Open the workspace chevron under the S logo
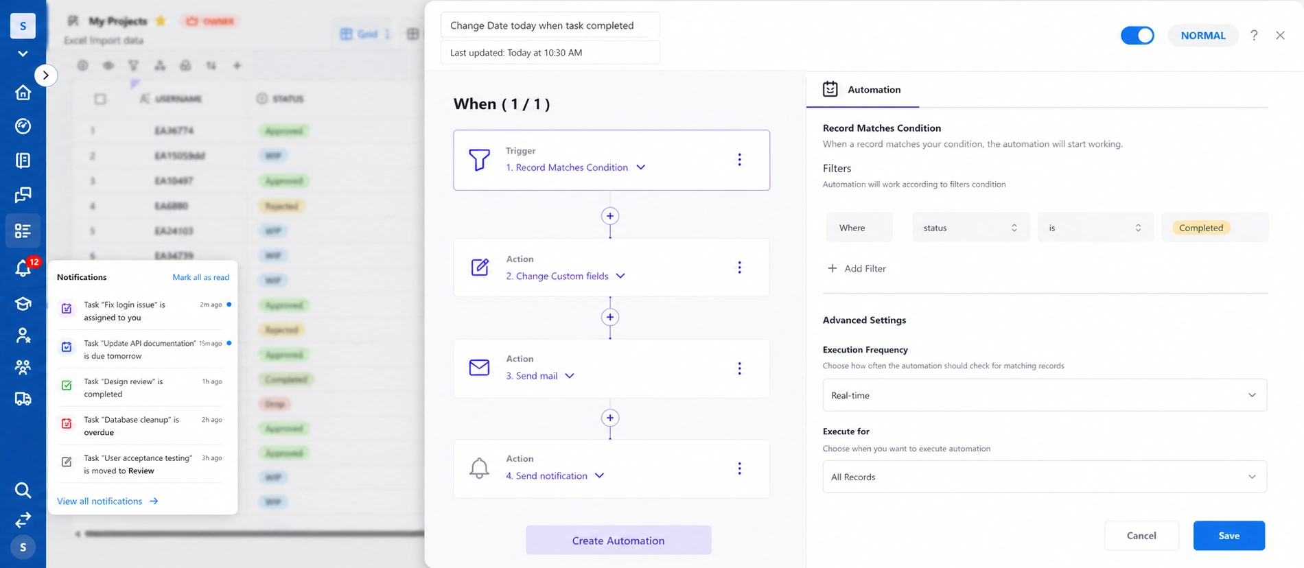 pyautogui.click(x=23, y=54)
